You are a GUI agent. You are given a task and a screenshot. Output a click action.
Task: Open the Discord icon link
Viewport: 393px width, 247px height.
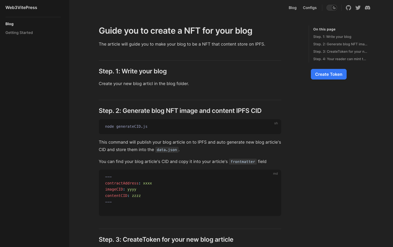point(367,8)
